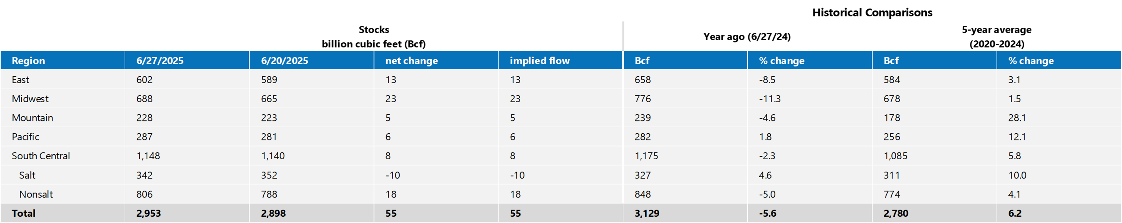Click the total stocks value 2,953
The width and height of the screenshot is (1122, 223).
(148, 214)
